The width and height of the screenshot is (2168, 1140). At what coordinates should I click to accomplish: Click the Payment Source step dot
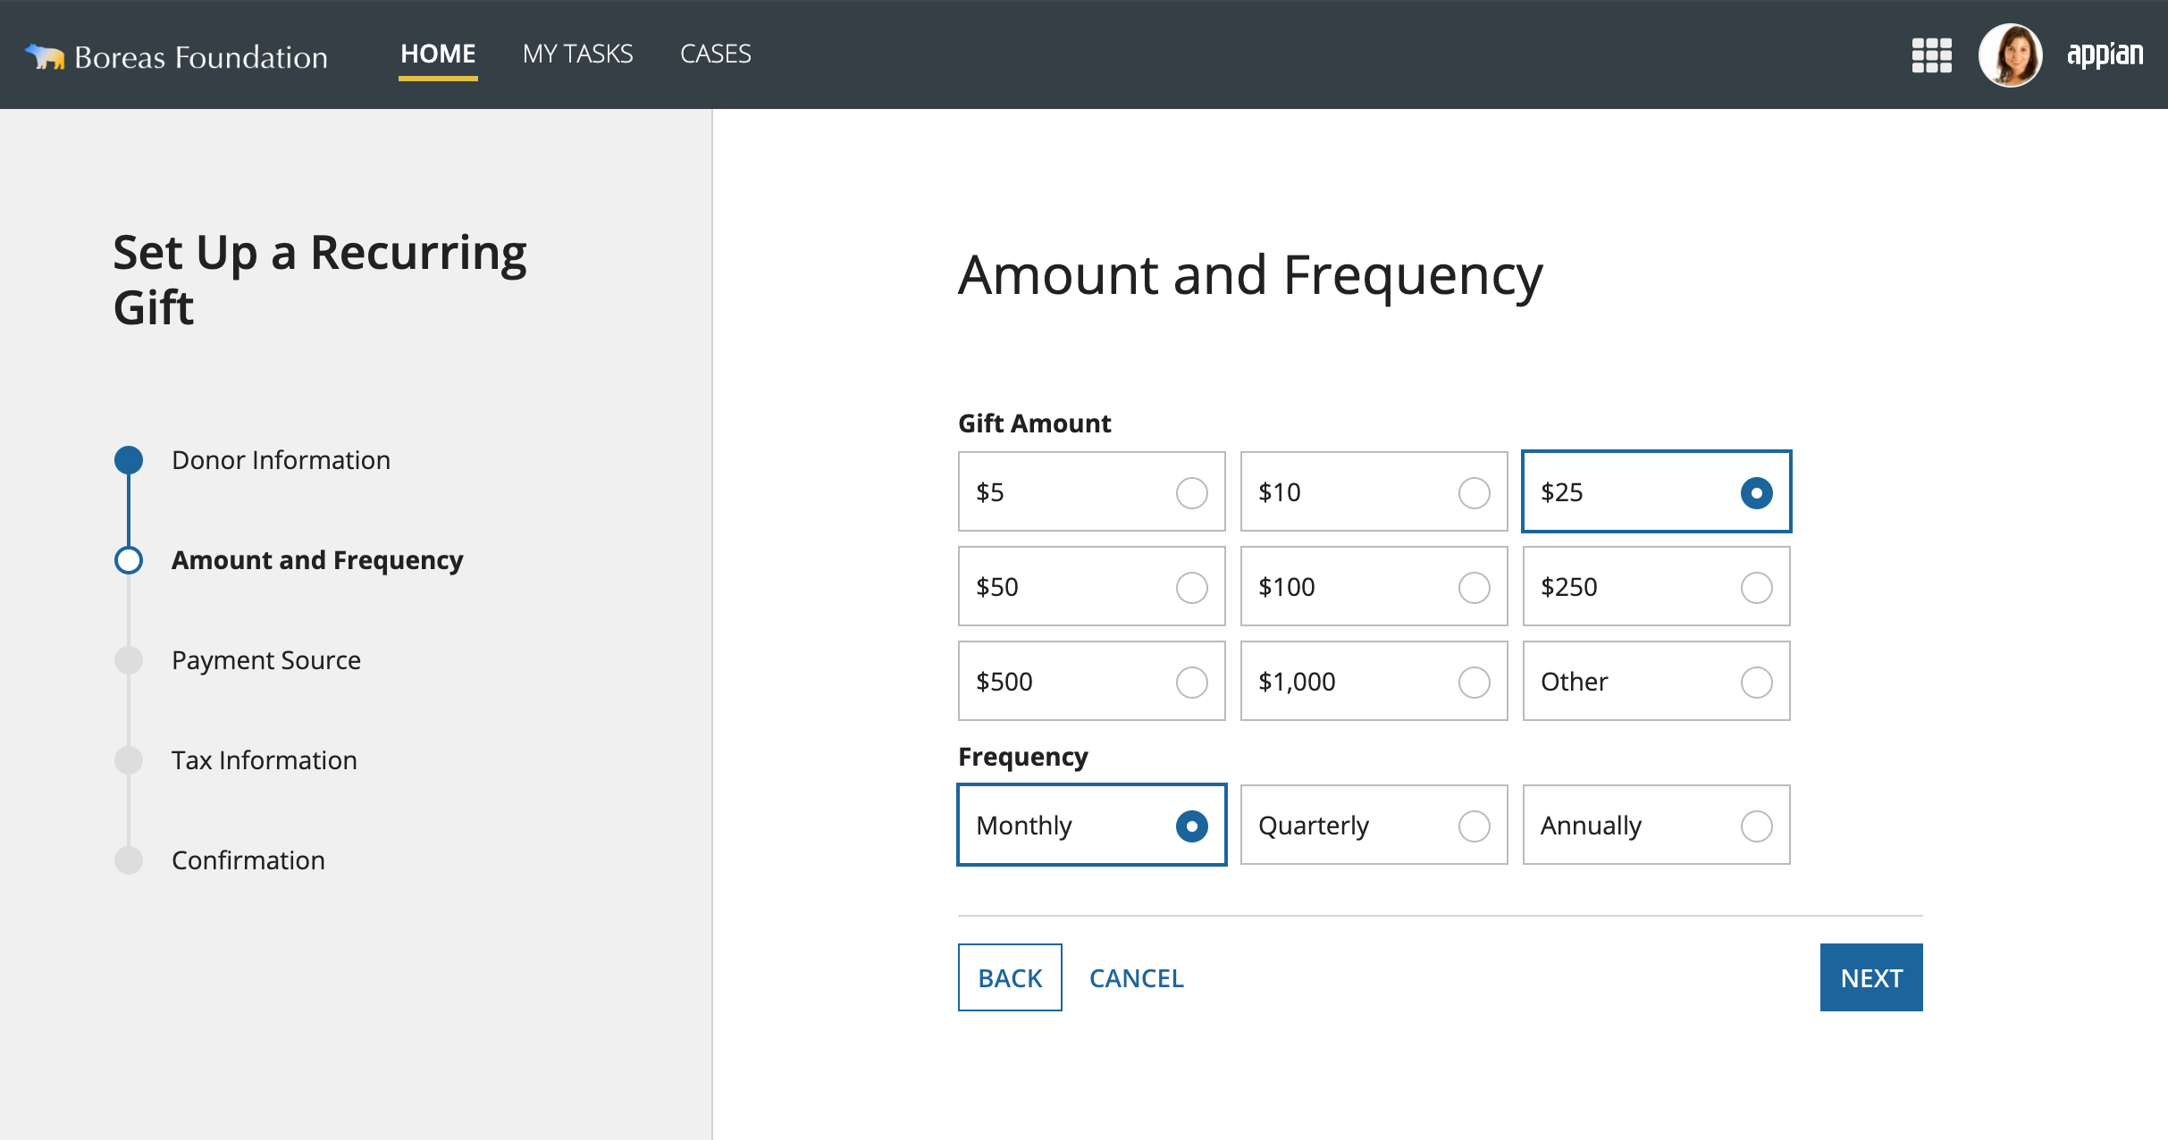(x=129, y=660)
